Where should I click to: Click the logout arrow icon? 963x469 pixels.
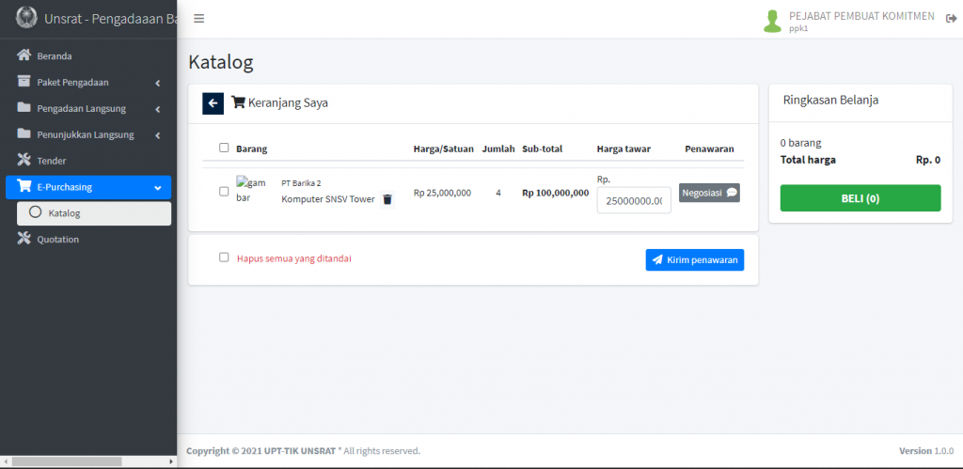tap(951, 20)
